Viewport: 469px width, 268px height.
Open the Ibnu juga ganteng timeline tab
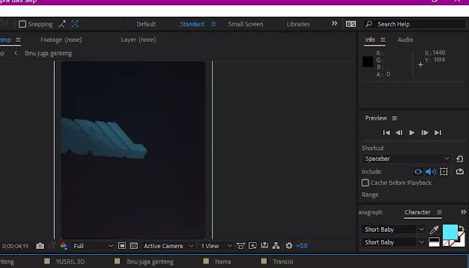(x=149, y=261)
